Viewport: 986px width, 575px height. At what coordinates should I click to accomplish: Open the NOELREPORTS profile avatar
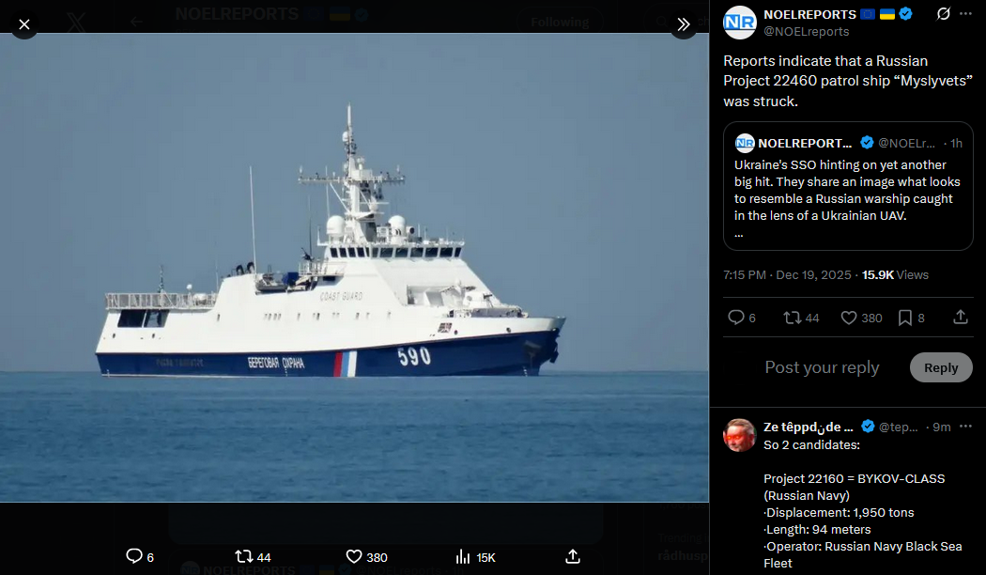pos(740,23)
